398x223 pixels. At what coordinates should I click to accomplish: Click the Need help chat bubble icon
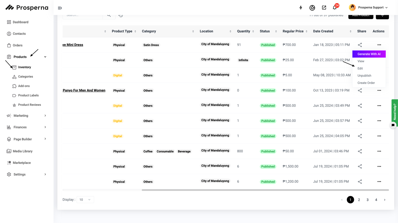(x=393, y=125)
